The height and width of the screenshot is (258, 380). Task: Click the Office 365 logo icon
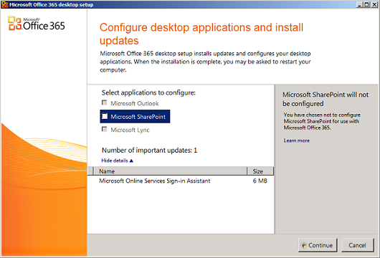[14, 23]
